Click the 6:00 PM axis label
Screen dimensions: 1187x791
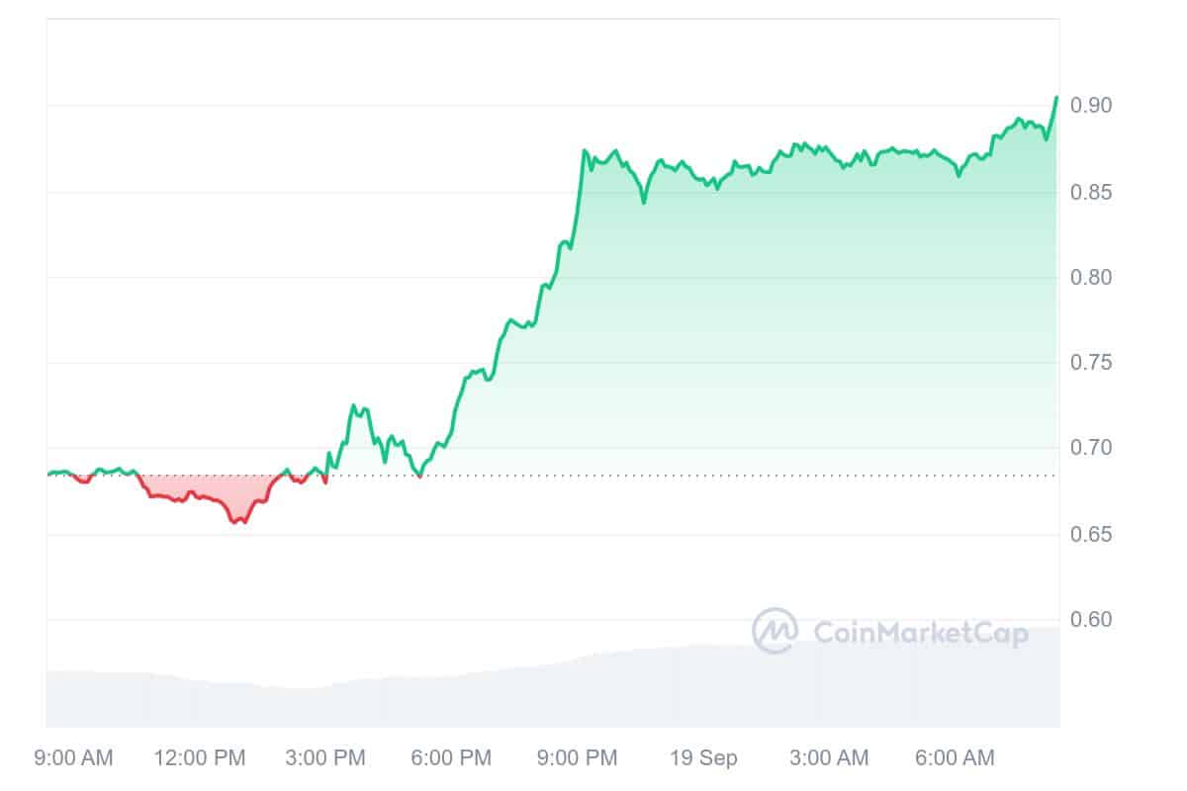tap(451, 758)
